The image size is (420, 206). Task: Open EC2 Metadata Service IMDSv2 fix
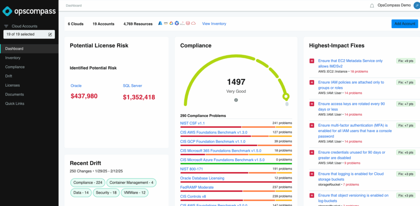coord(350,63)
